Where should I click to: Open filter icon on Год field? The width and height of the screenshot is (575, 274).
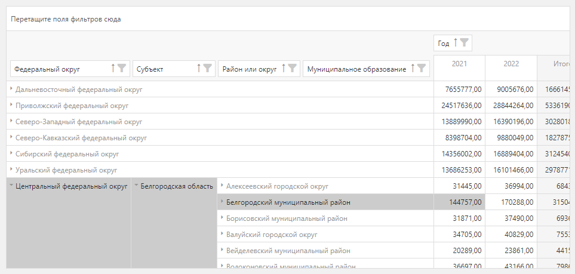464,43
